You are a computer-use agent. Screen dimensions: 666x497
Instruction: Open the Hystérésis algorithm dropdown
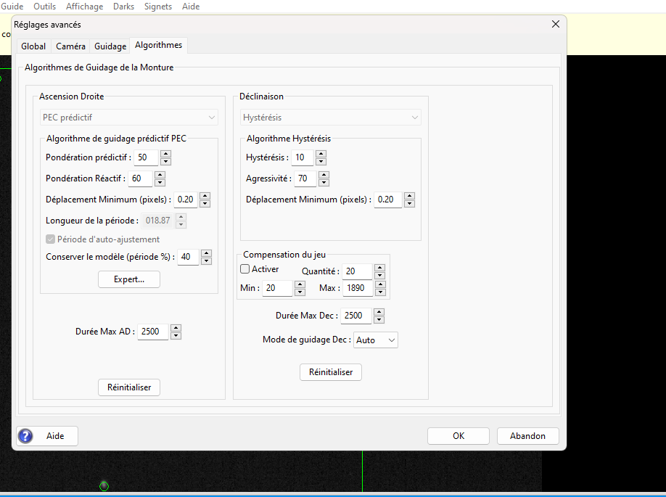(x=330, y=118)
